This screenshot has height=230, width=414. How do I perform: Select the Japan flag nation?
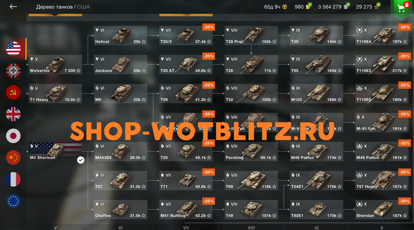tap(13, 136)
